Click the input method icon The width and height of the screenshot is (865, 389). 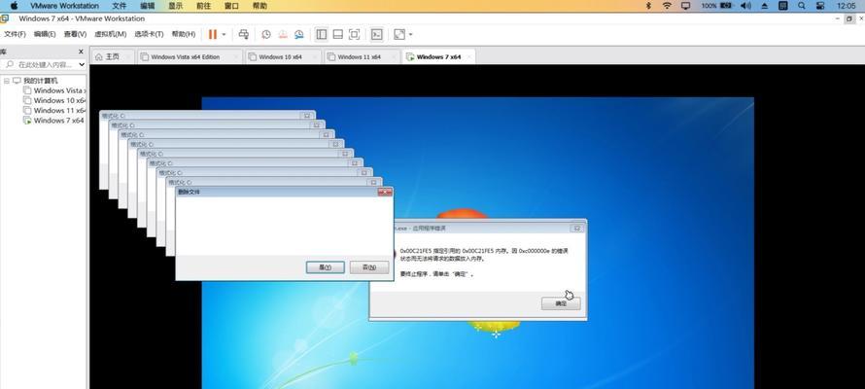pos(782,6)
